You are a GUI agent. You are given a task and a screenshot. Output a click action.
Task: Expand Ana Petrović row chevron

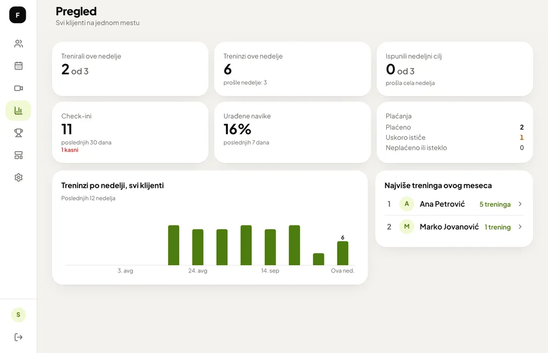pos(520,204)
